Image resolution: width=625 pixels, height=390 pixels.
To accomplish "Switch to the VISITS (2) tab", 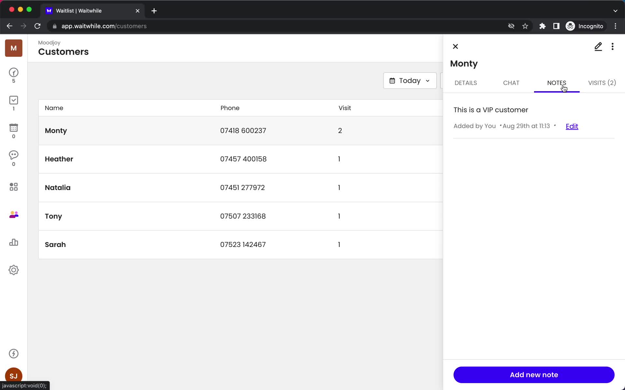I will tap(602, 83).
